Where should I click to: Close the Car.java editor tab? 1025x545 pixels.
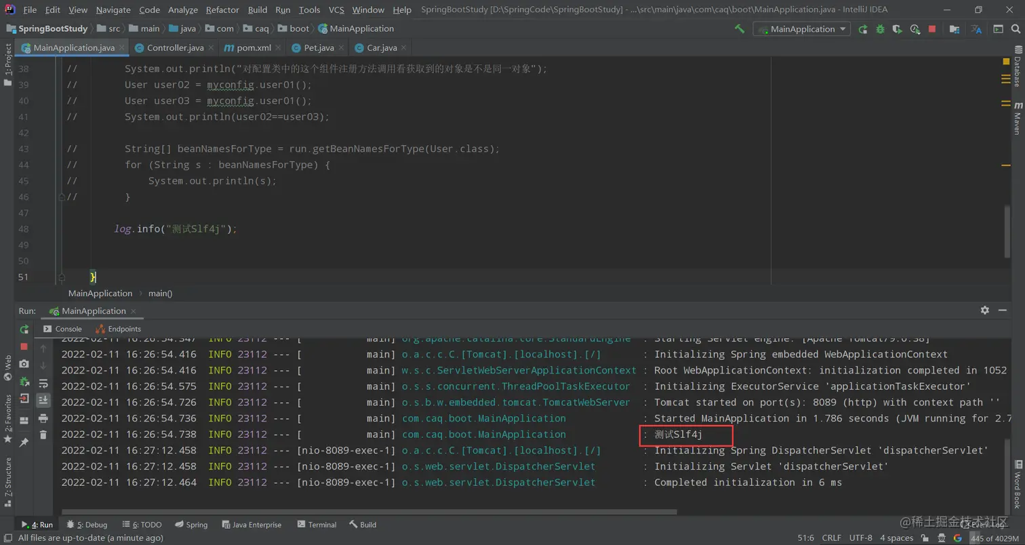(404, 47)
